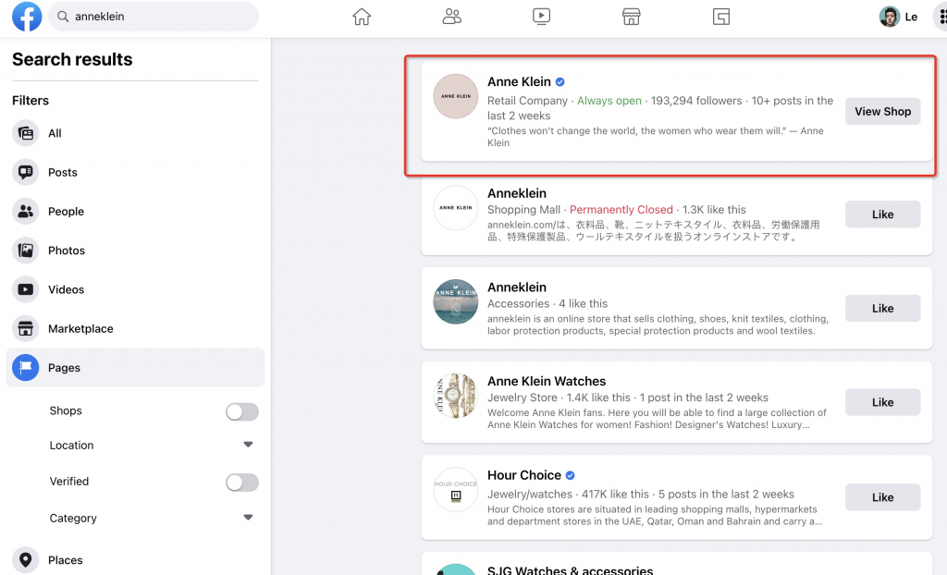
Task: Like the Anne Klein Watches page
Action: [882, 402]
